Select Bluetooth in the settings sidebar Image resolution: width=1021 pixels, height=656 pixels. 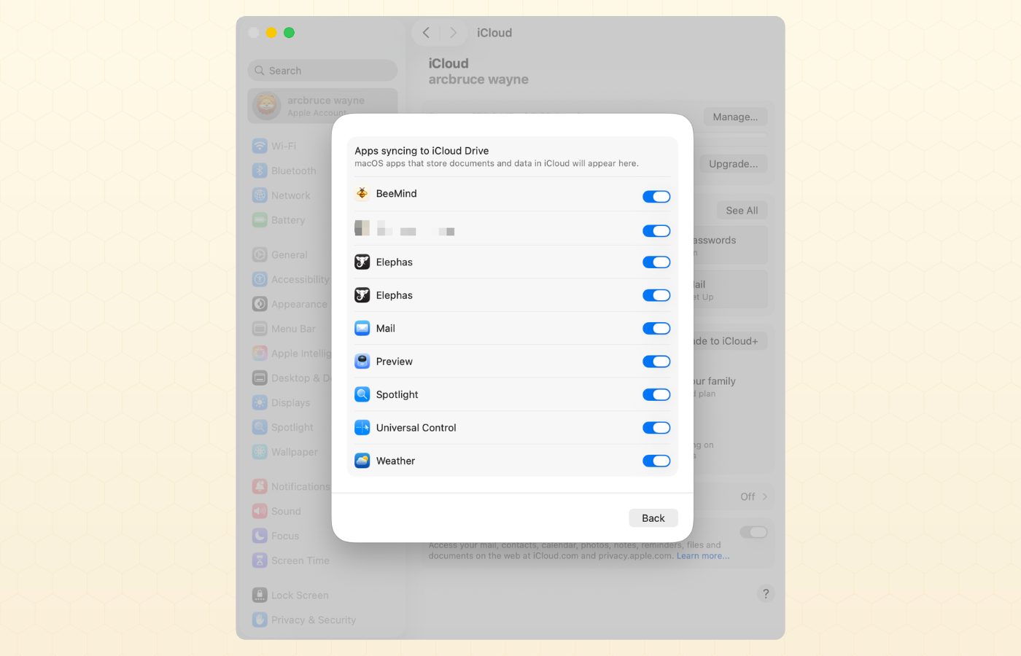[x=322, y=171]
